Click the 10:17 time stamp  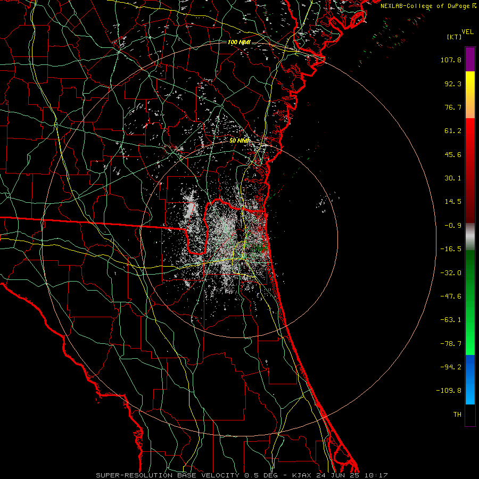tap(376, 475)
